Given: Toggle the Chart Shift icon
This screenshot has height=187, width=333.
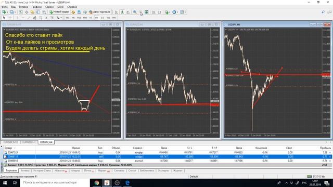Looking at the screenshot, I should 160,12.
